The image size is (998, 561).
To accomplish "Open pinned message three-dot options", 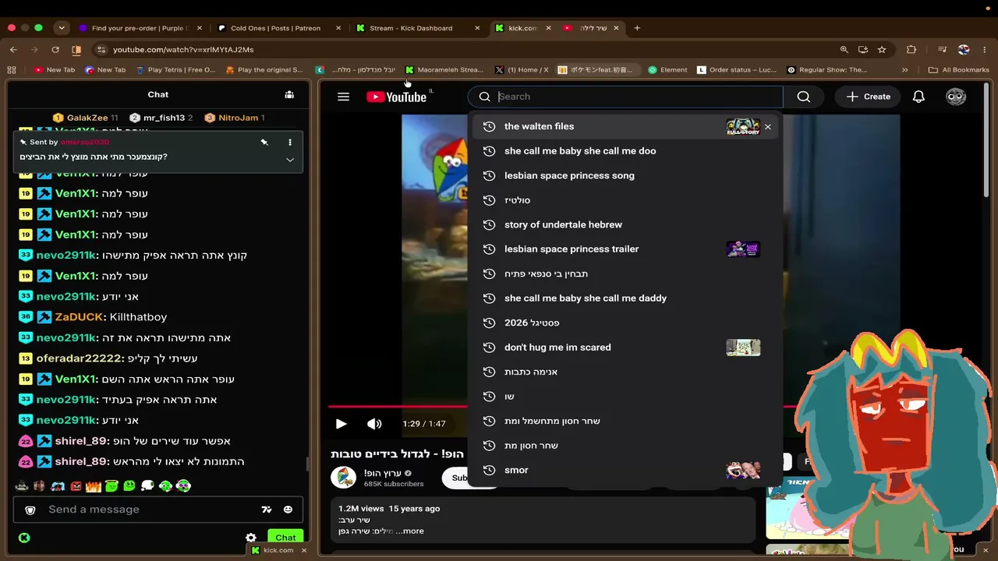I will (x=290, y=143).
